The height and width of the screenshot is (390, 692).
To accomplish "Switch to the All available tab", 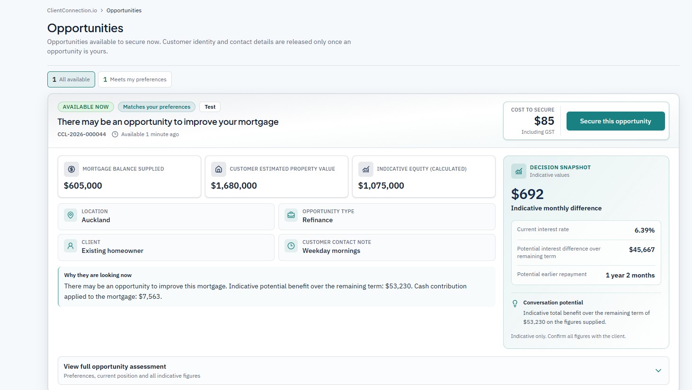I will (71, 79).
